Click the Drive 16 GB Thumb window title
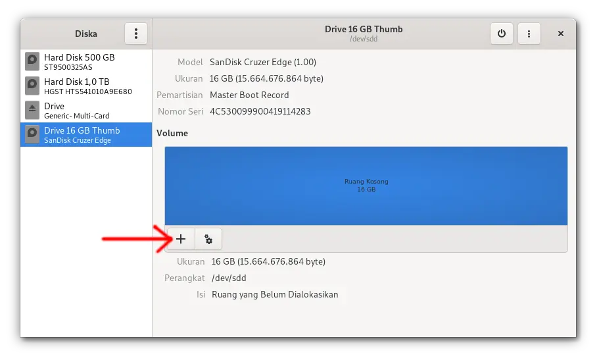The width and height of the screenshot is (599, 362). pos(364,29)
